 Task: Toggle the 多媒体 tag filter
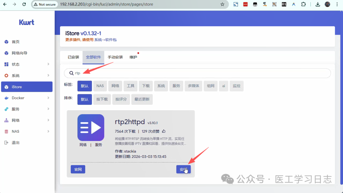[193, 86]
